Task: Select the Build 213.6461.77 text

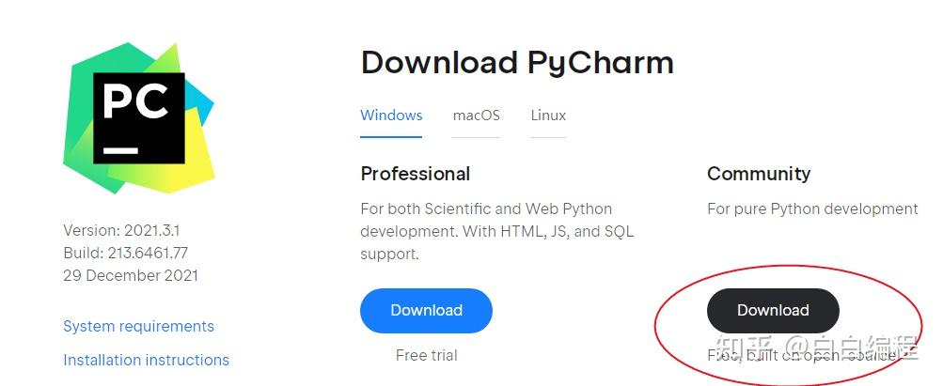Action: [125, 253]
